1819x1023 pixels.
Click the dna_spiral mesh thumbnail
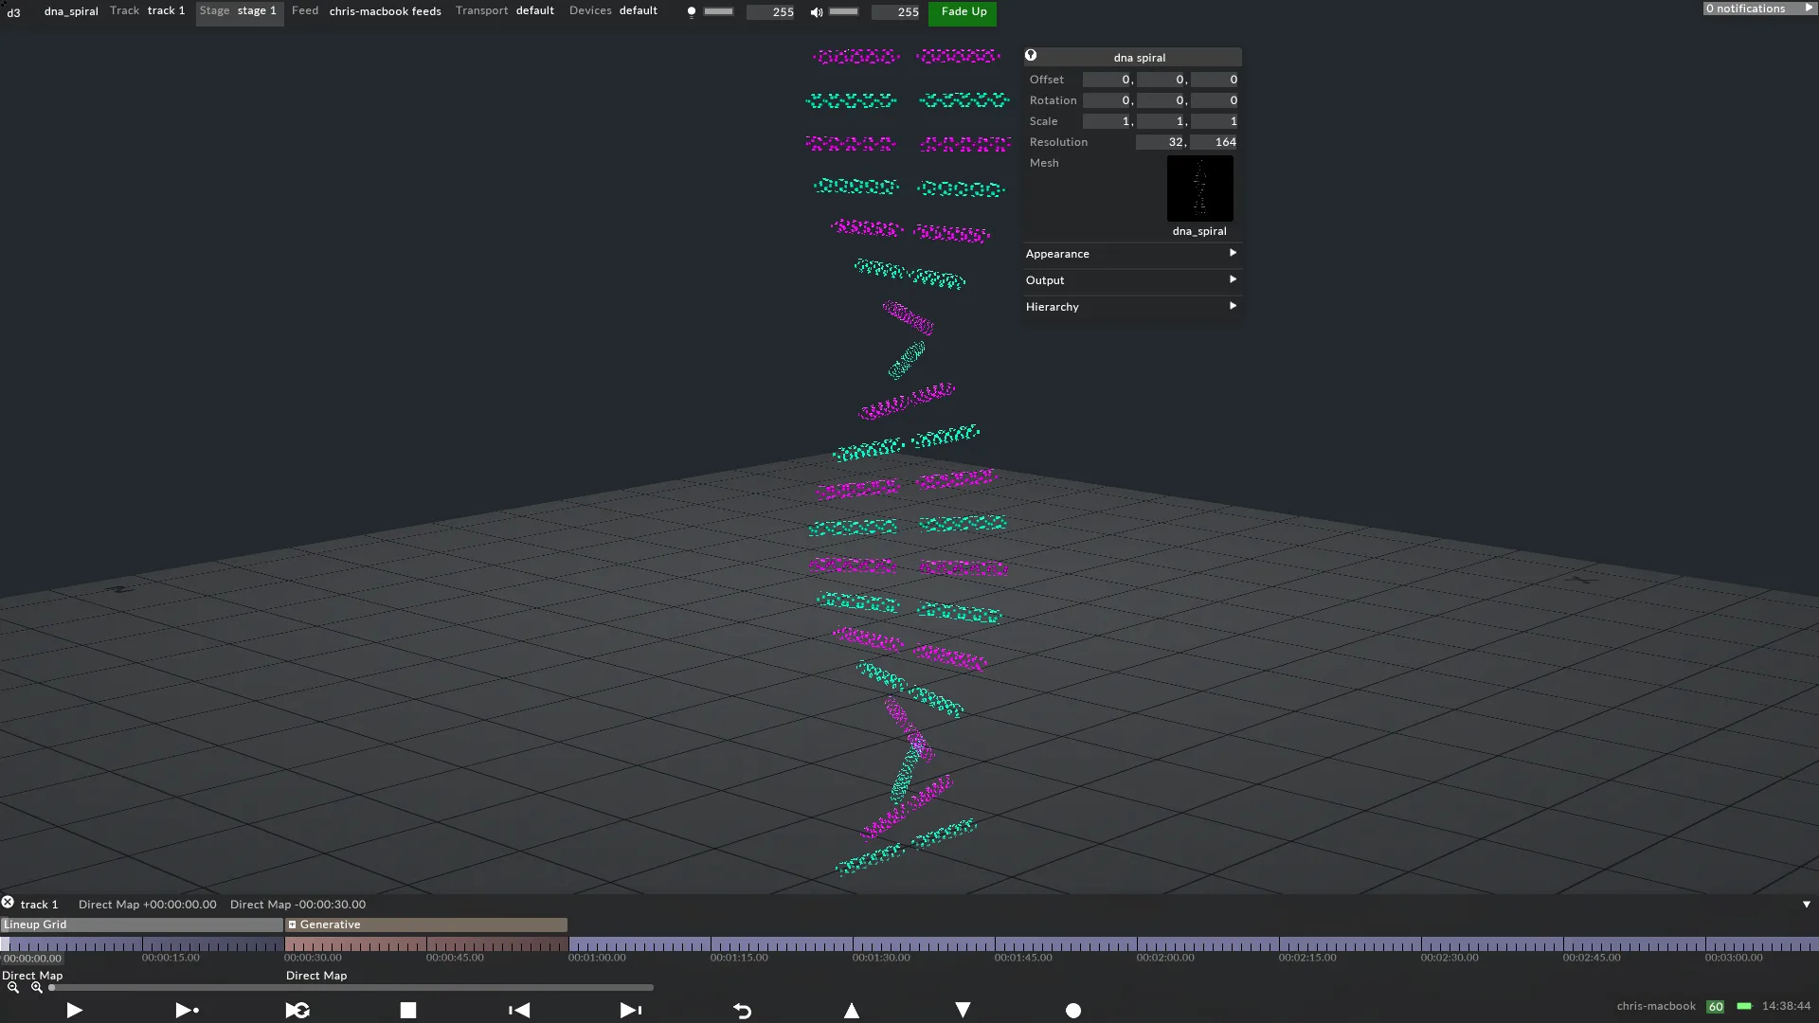point(1198,188)
